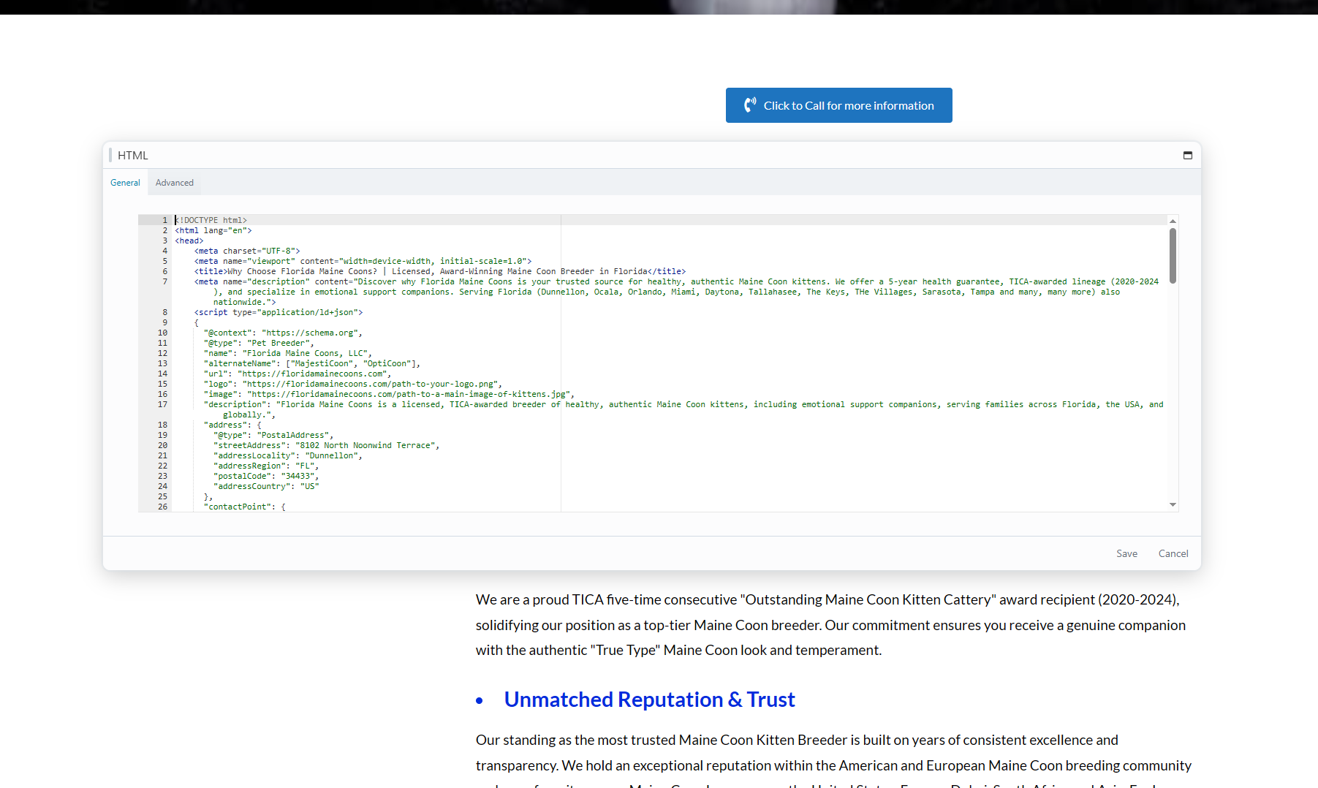Viewport: 1318px width, 788px height.
Task: Click line number 1 in gutter
Action: point(164,220)
